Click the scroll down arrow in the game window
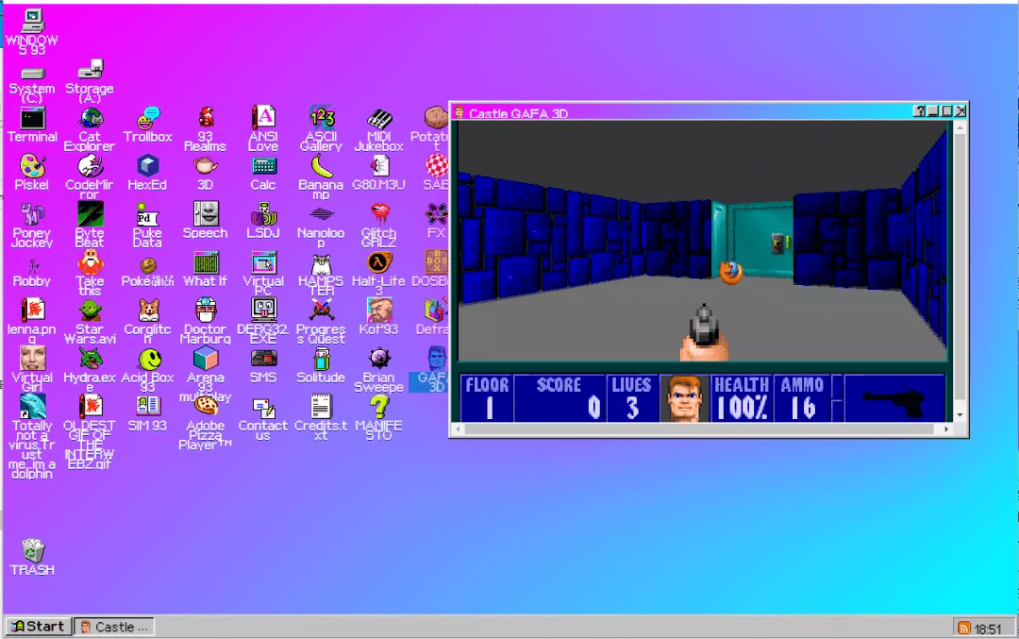1019x639 pixels. pyautogui.click(x=960, y=414)
